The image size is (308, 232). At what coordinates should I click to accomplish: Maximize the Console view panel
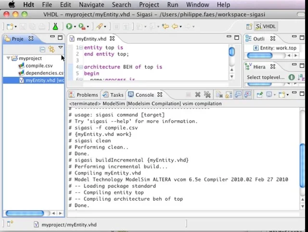302,94
